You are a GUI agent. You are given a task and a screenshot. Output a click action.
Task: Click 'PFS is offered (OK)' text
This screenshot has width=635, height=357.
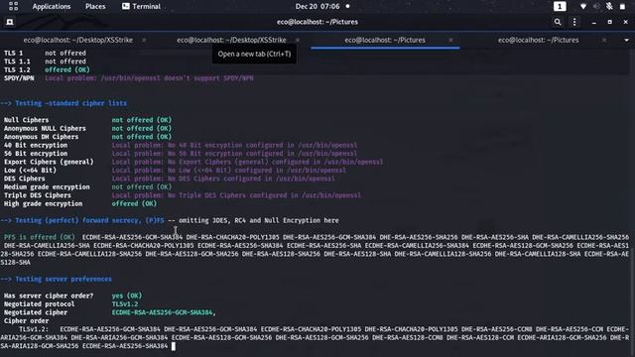pyautogui.click(x=40, y=237)
